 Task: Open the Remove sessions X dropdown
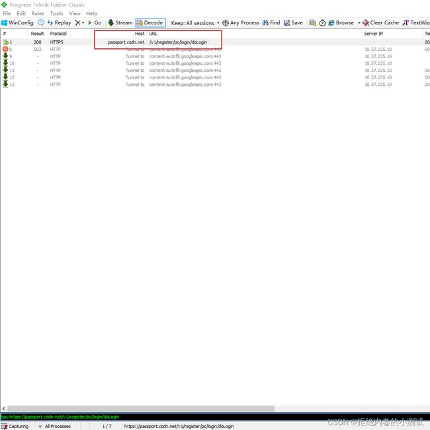[x=79, y=22]
